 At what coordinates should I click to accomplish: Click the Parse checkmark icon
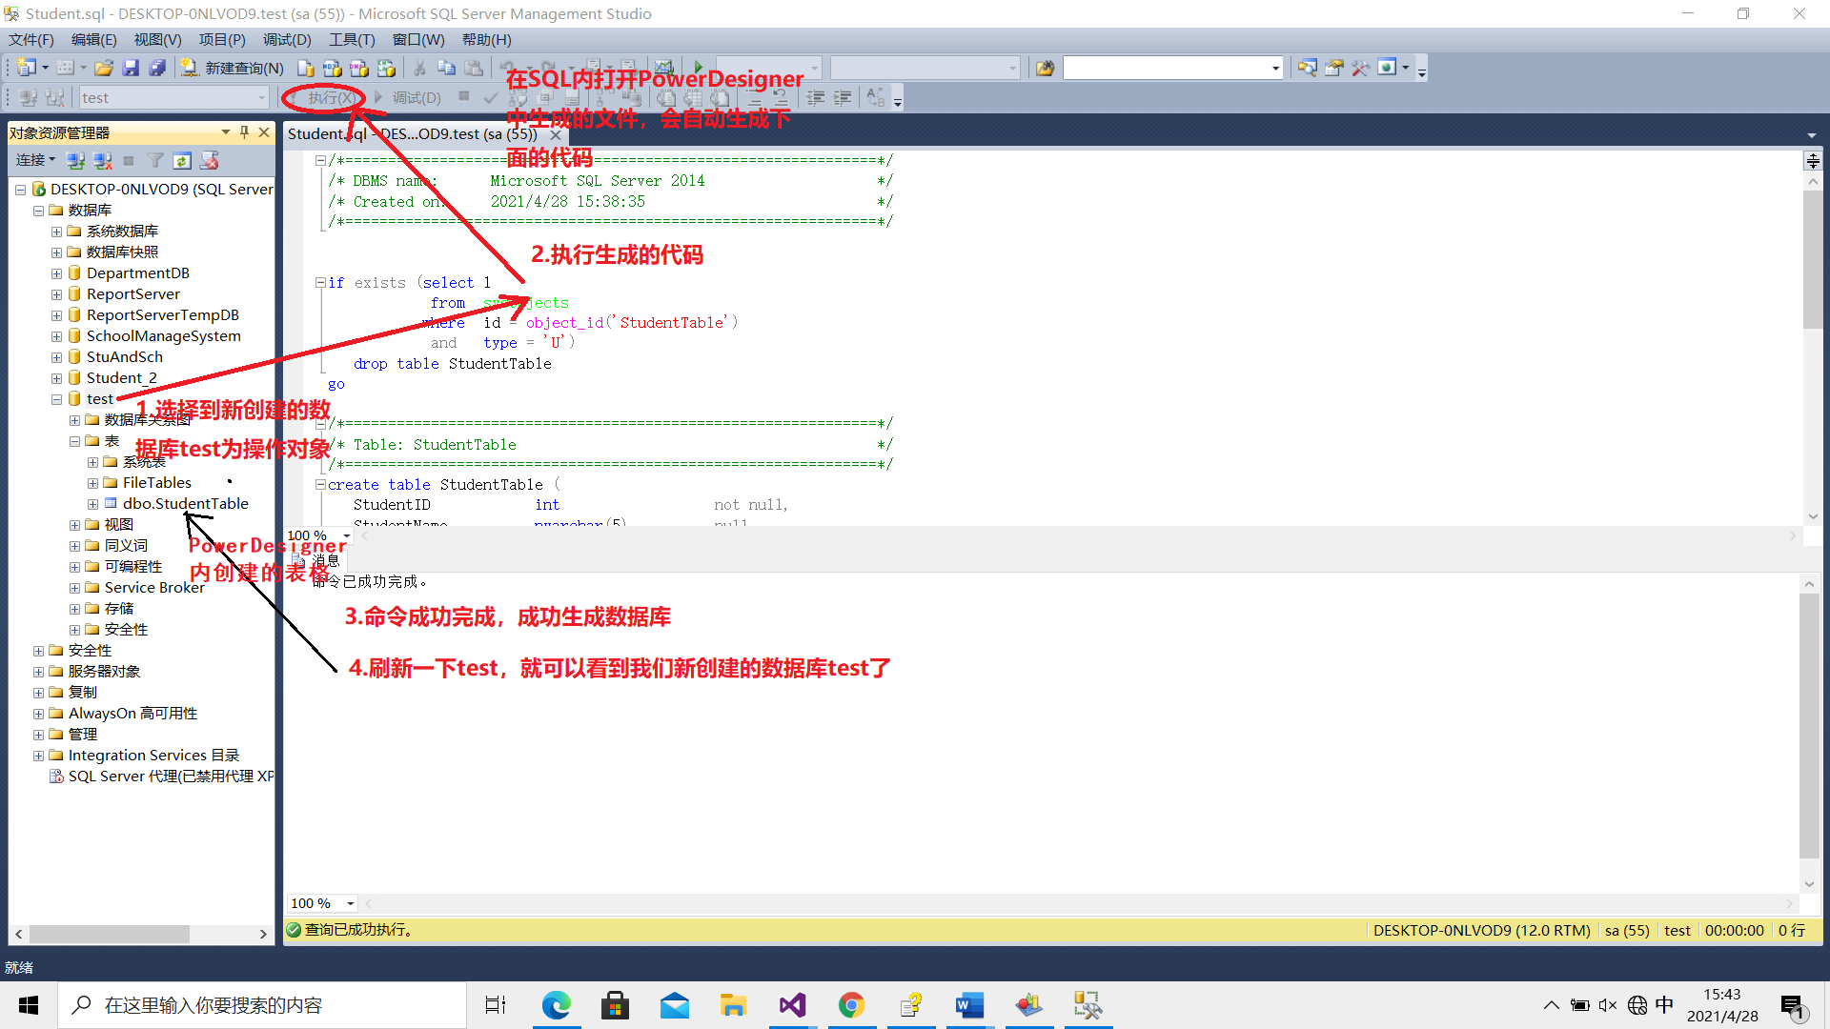pyautogui.click(x=490, y=97)
